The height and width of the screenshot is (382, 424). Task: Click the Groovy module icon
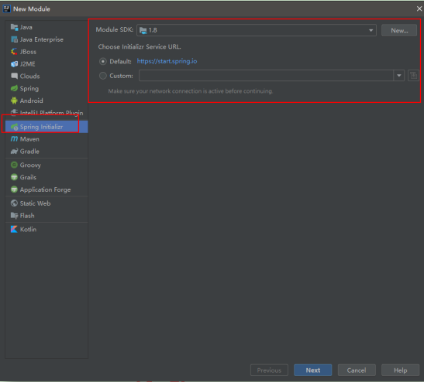pos(14,165)
